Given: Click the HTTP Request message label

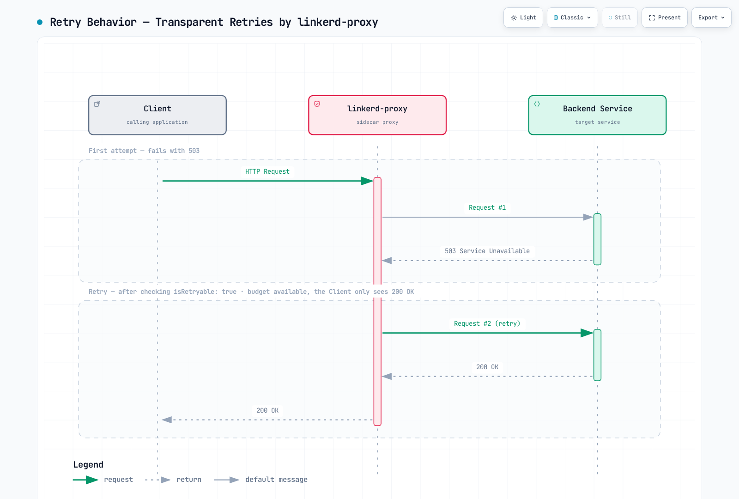Looking at the screenshot, I should pyautogui.click(x=267, y=171).
